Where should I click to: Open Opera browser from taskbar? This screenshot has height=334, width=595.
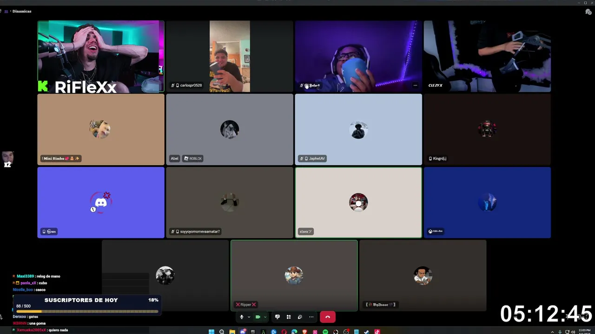point(284,332)
